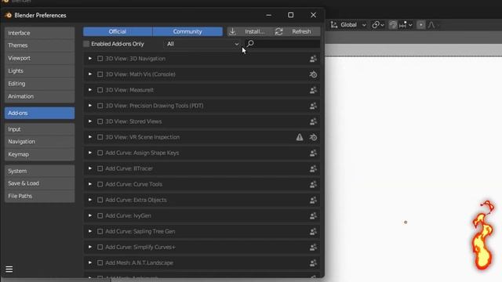The height and width of the screenshot is (282, 502).
Task: Open the All category filter dropdown
Action: coord(202,44)
